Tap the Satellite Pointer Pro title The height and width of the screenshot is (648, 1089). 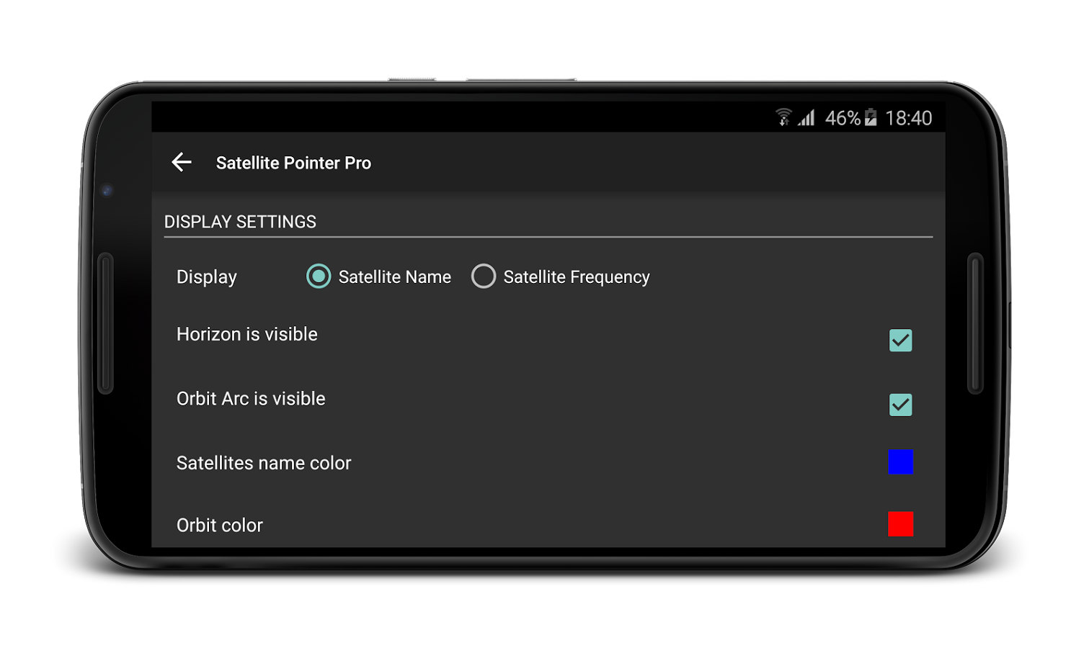[293, 163]
